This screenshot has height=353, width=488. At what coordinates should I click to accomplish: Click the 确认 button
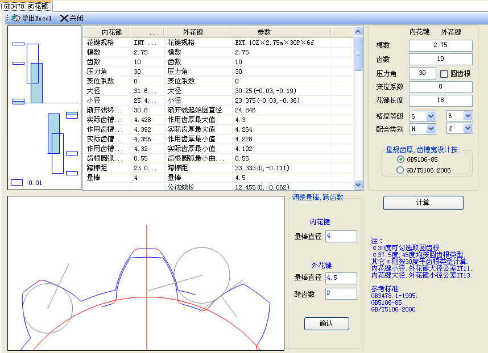pos(326,323)
